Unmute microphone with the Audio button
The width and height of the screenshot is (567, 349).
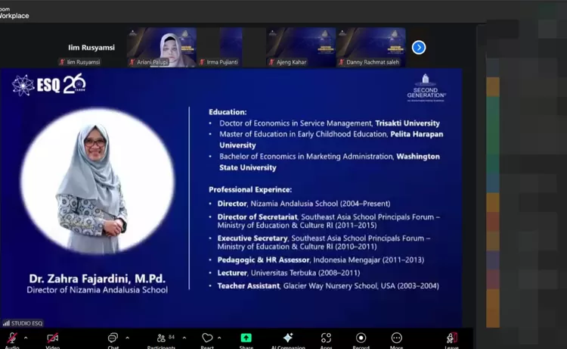coord(12,341)
